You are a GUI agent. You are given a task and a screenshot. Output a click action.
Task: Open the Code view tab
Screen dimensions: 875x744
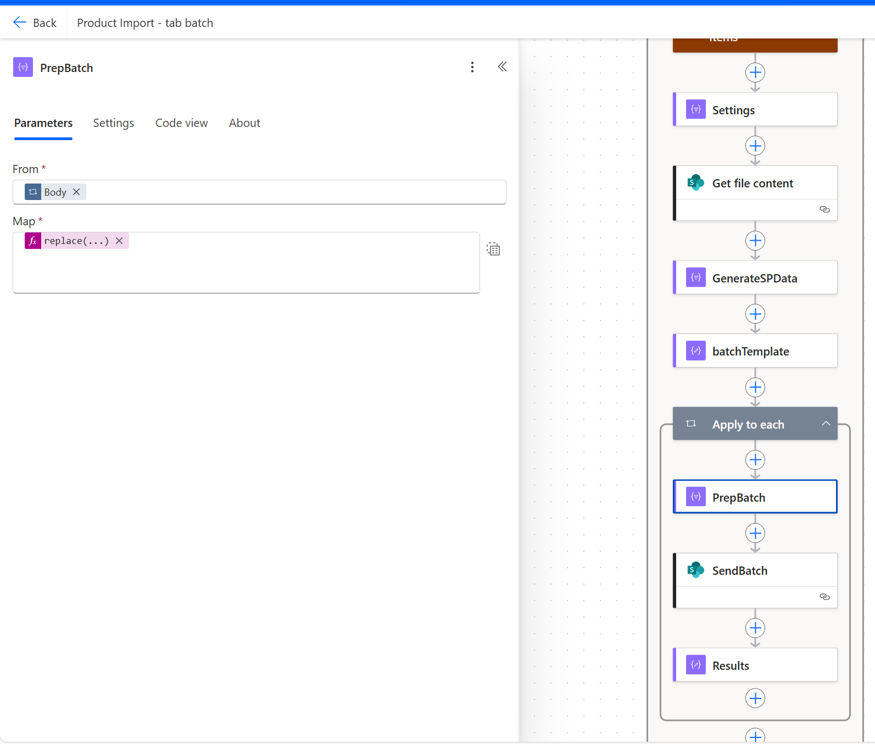[x=181, y=123]
